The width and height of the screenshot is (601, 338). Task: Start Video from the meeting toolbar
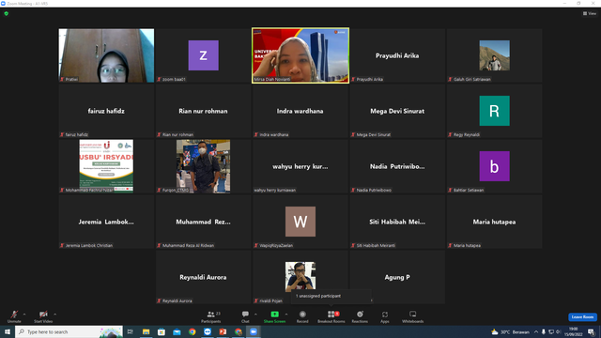click(43, 316)
